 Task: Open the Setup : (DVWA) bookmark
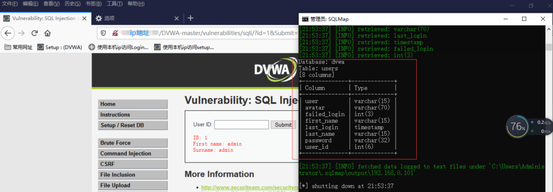[60, 47]
